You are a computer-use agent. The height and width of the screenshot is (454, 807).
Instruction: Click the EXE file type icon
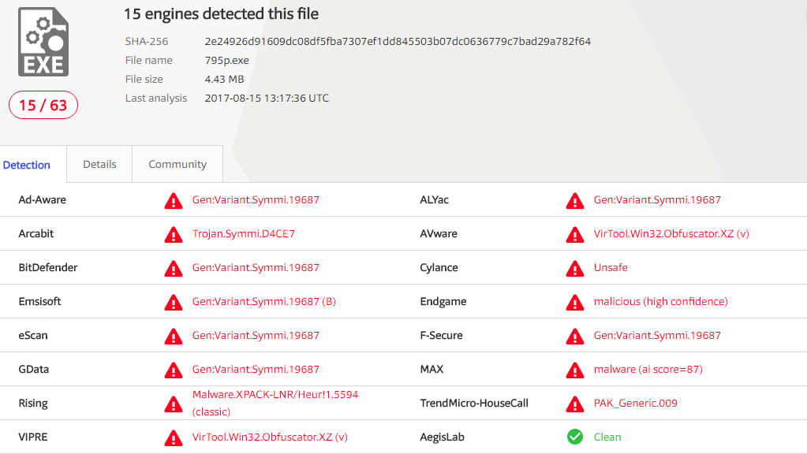(x=43, y=43)
